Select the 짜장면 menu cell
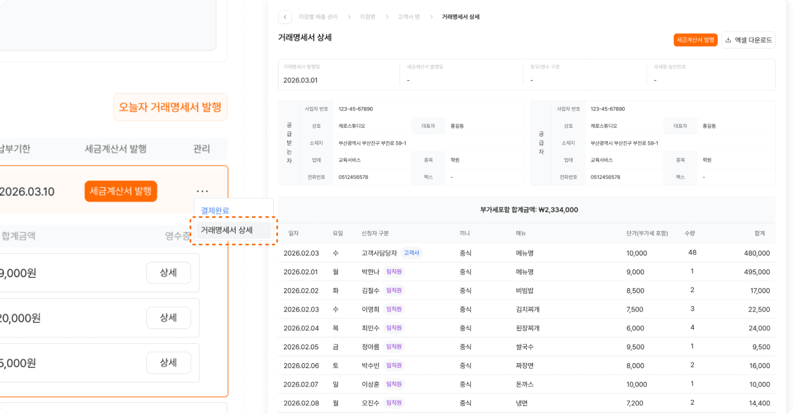793x414 pixels. click(525, 366)
